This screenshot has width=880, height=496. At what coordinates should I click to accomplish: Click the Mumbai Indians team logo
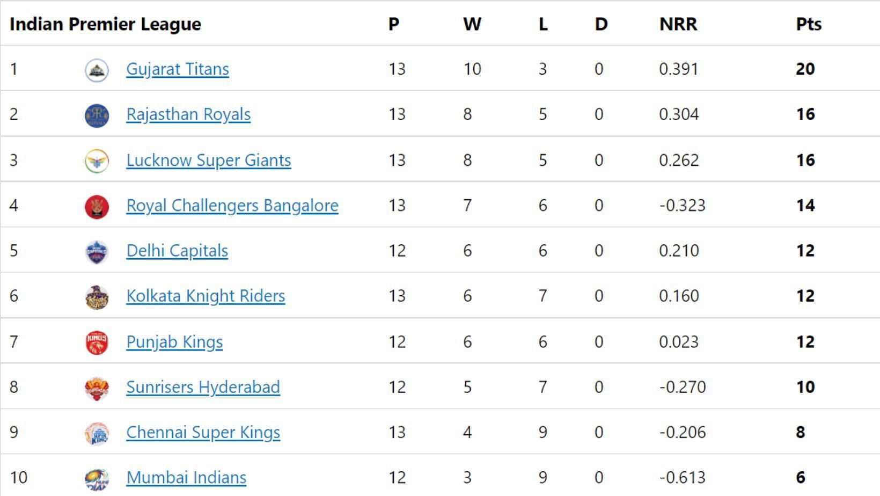tap(97, 479)
